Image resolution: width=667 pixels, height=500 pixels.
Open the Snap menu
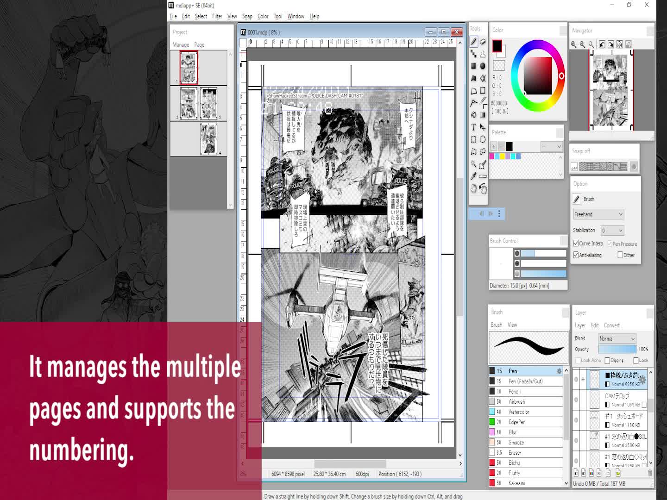[247, 16]
